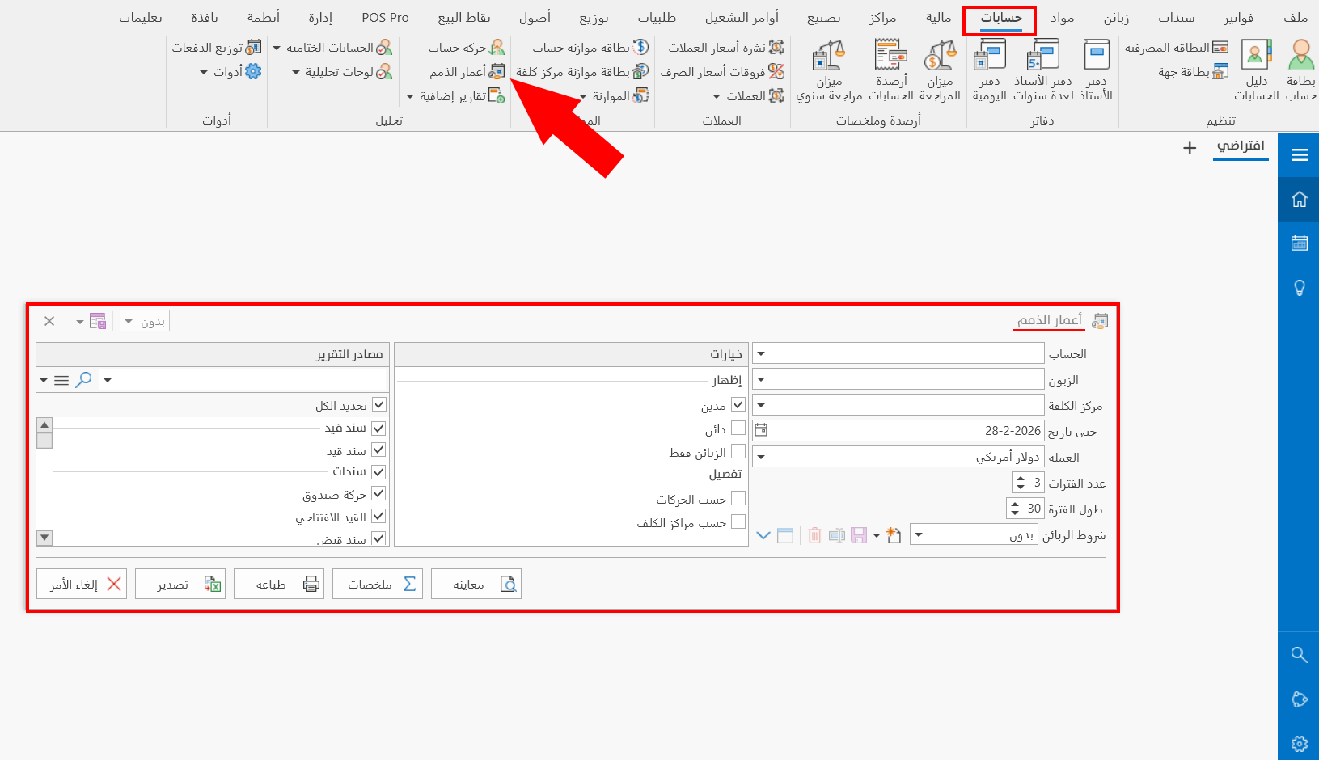
Task: Open دليل الحسابات
Action: pyautogui.click(x=1257, y=71)
